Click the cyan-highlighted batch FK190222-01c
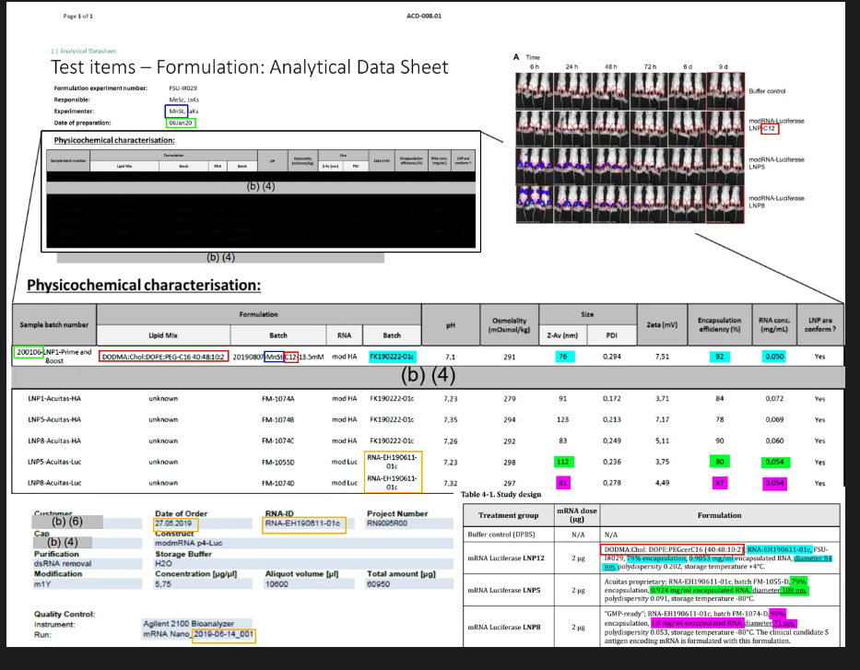This screenshot has width=860, height=670. [392, 357]
